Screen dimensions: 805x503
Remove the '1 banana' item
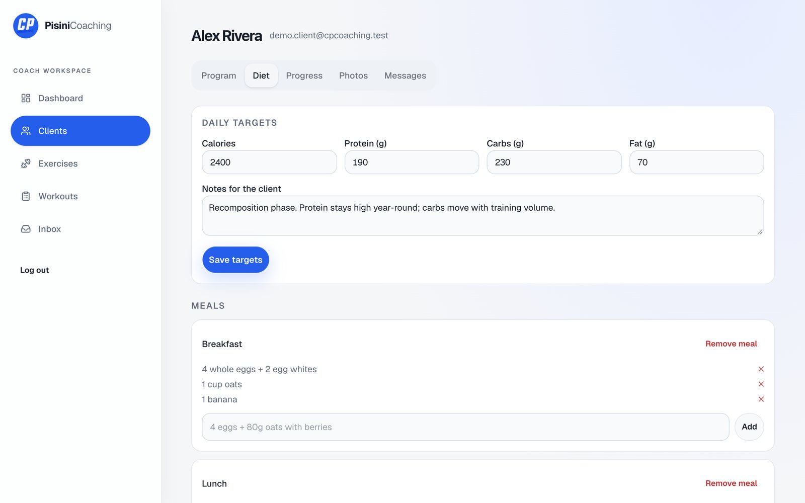[761, 399]
